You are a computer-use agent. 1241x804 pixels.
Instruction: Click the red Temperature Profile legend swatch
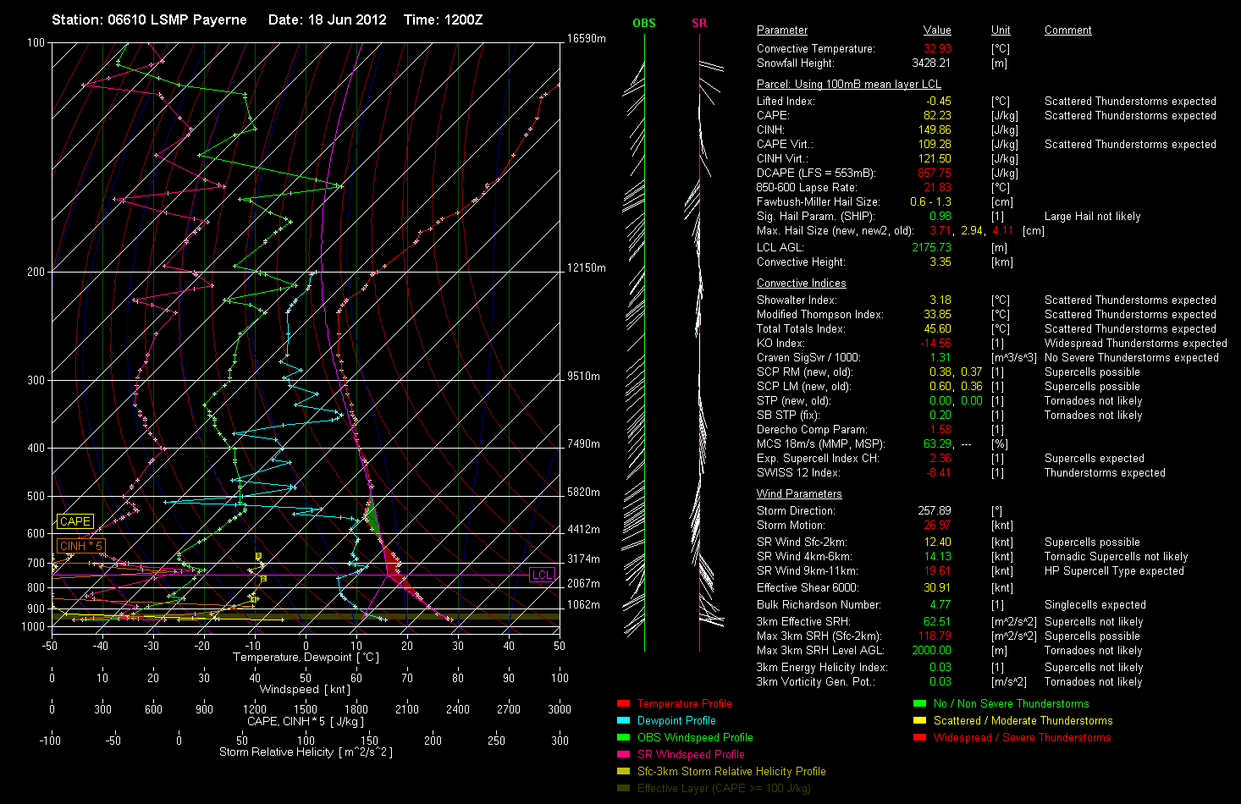623,703
